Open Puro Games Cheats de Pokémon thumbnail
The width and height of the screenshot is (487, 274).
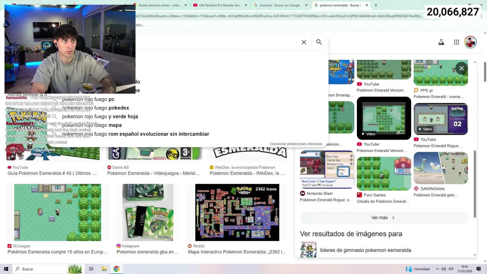pyautogui.click(x=384, y=174)
